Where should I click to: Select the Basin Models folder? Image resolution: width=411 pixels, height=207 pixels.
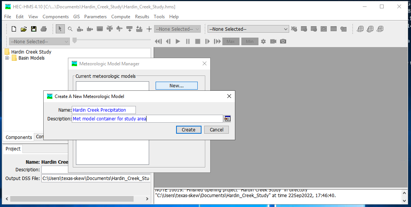(x=31, y=58)
